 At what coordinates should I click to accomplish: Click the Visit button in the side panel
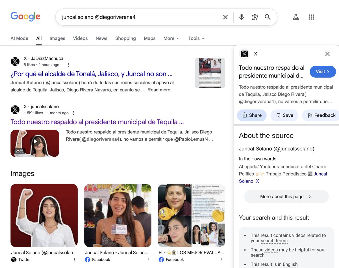pos(323,72)
